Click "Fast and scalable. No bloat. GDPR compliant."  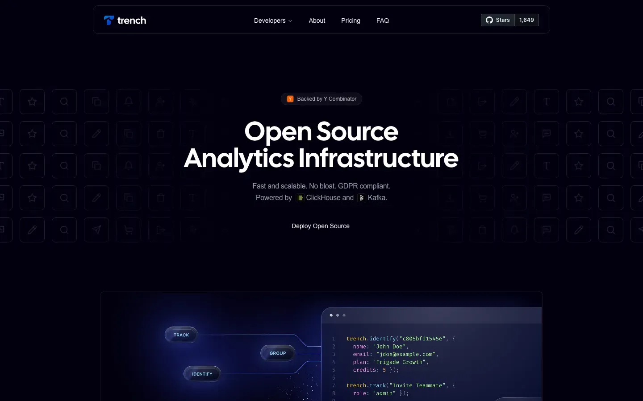321,186
